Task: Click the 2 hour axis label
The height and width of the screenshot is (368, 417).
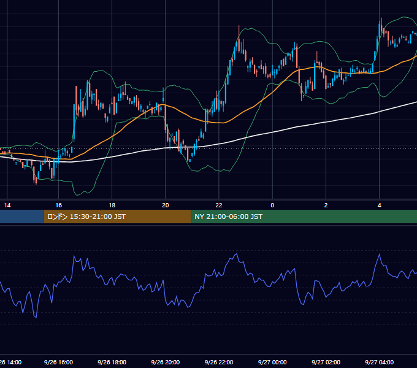Action: (326, 205)
